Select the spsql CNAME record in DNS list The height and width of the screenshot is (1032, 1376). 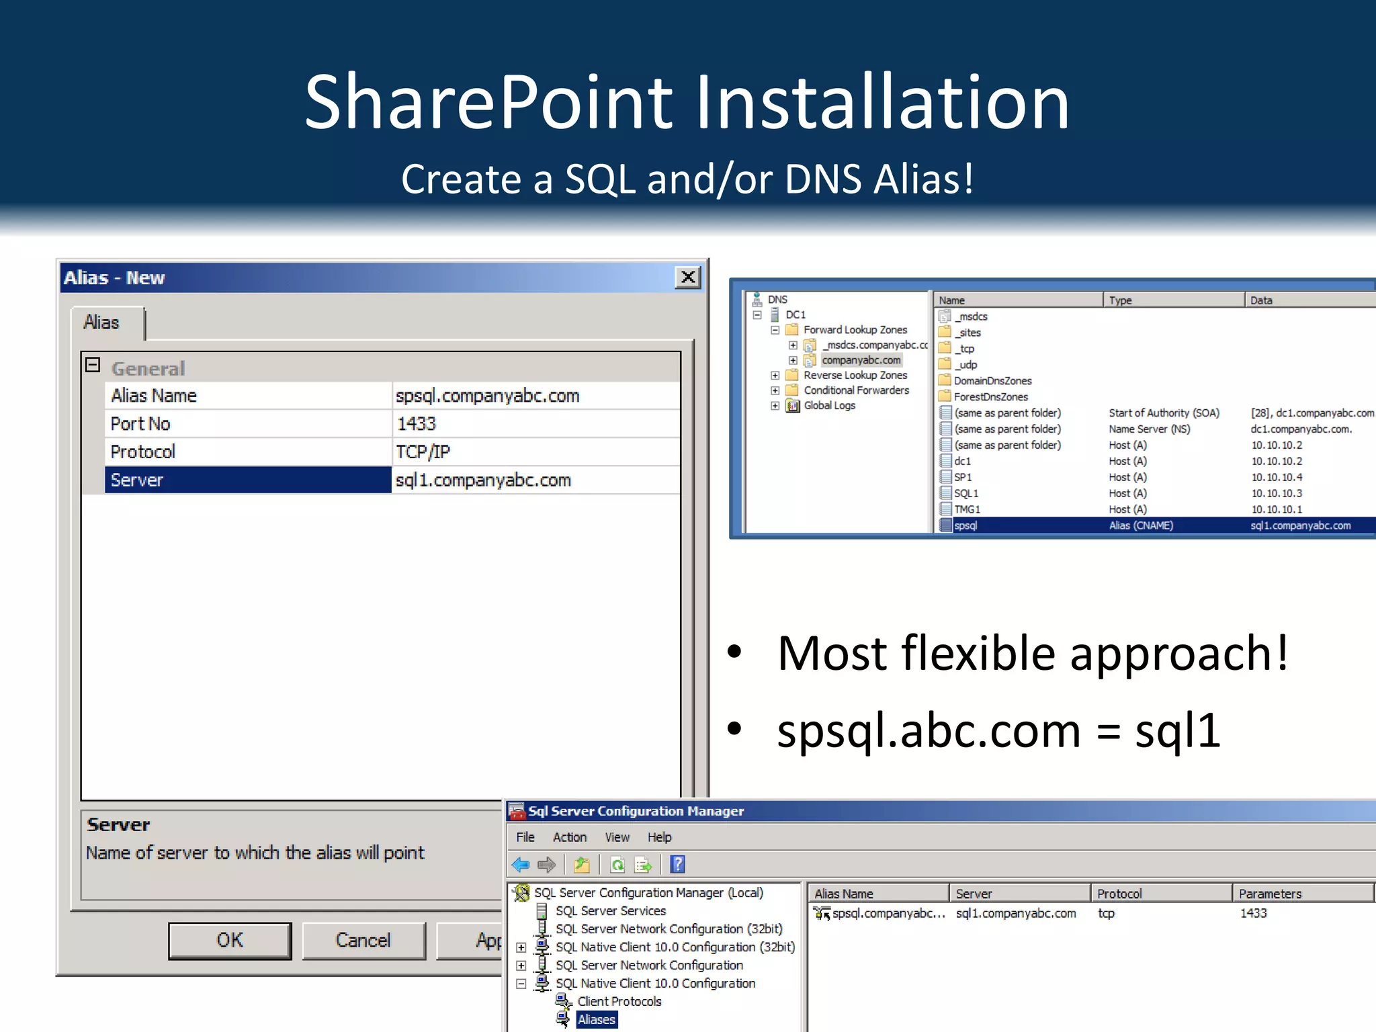coord(965,525)
